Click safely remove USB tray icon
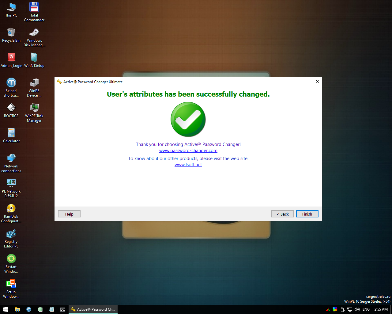The height and width of the screenshot is (314, 392). click(x=342, y=309)
